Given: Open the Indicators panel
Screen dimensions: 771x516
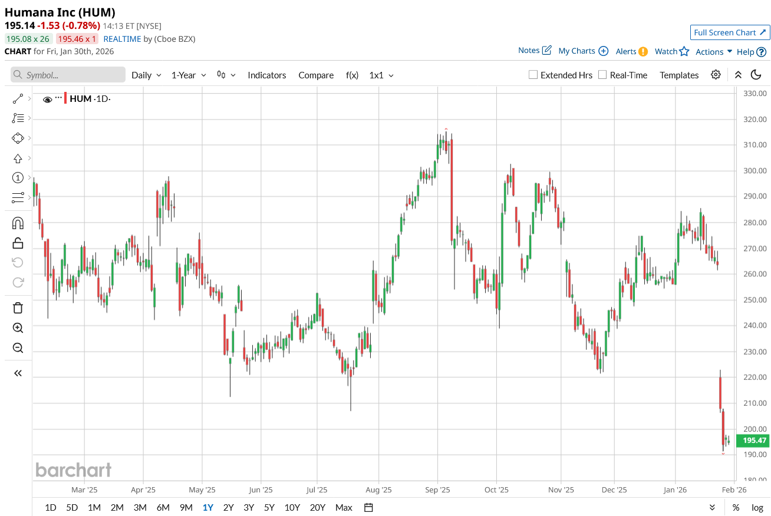Looking at the screenshot, I should tap(267, 75).
